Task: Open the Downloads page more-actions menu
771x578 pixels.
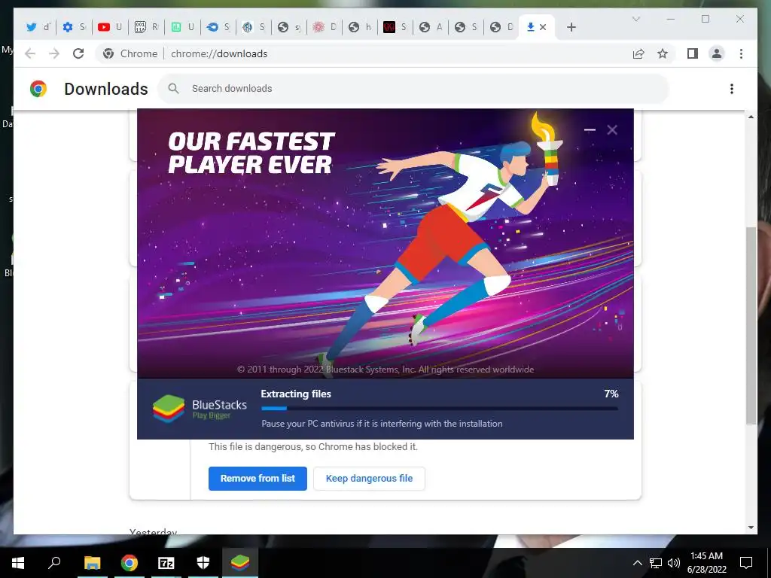Action: (x=732, y=89)
